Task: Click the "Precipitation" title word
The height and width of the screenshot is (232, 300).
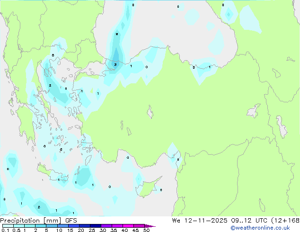Action: 20,221
